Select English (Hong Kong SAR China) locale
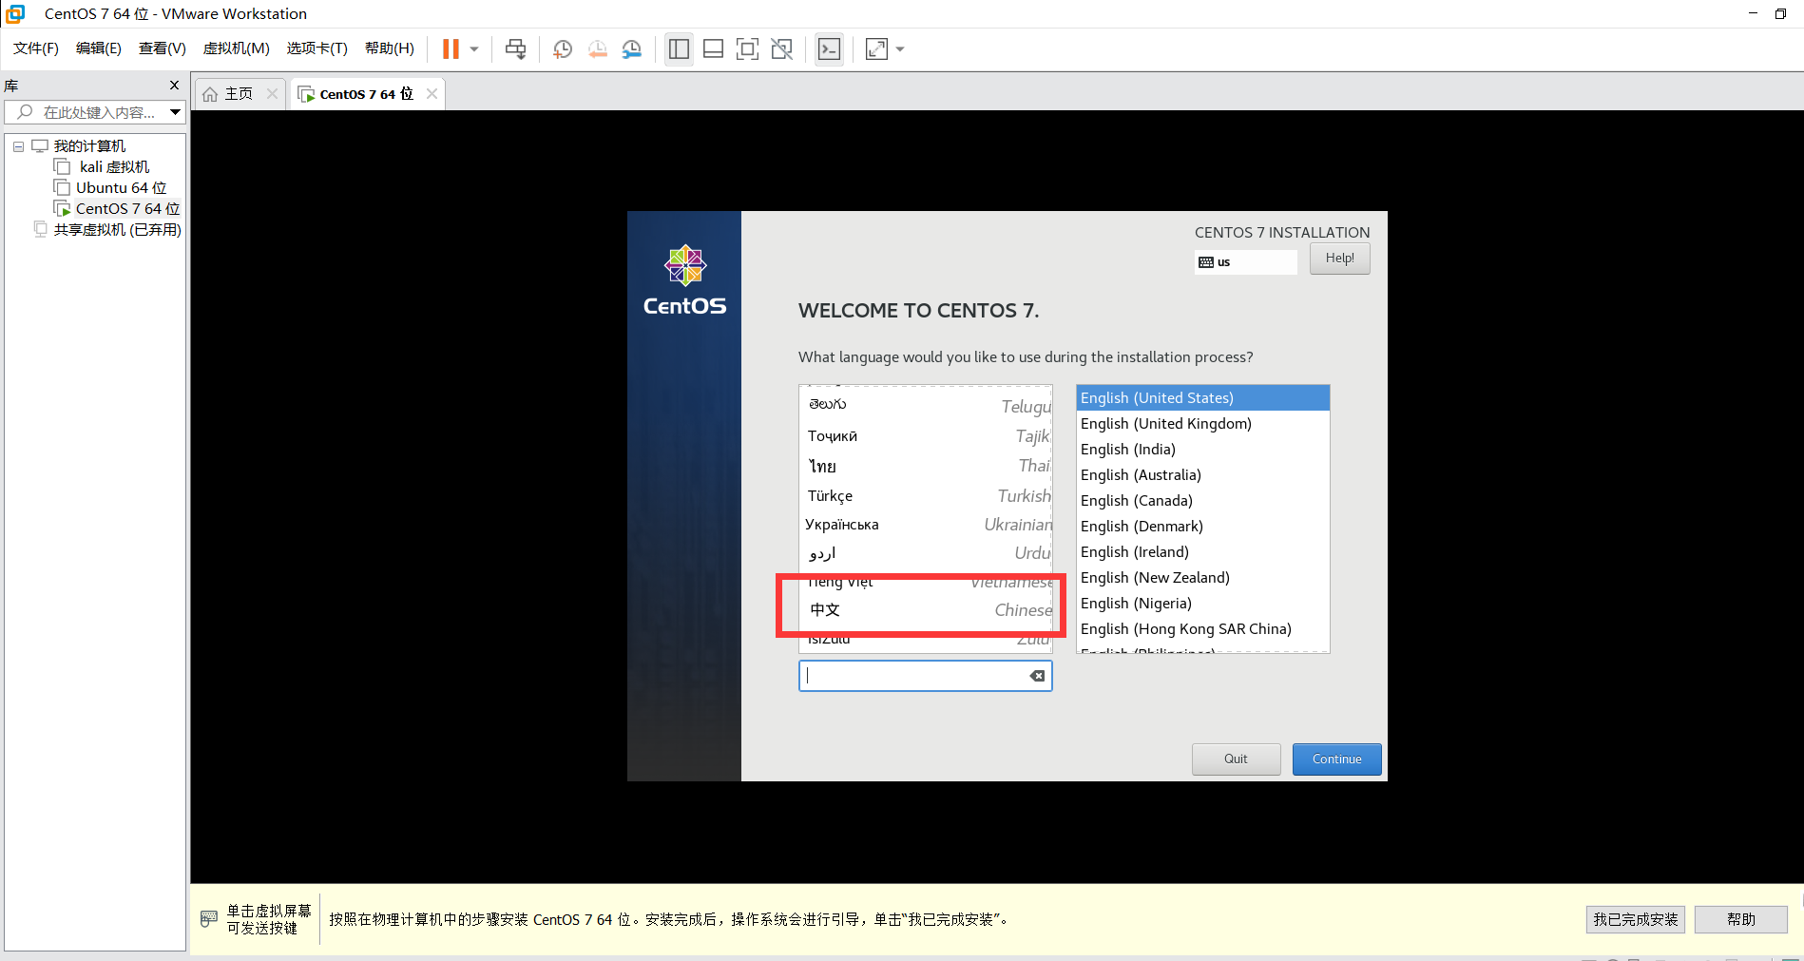The image size is (1804, 961). pos(1202,629)
